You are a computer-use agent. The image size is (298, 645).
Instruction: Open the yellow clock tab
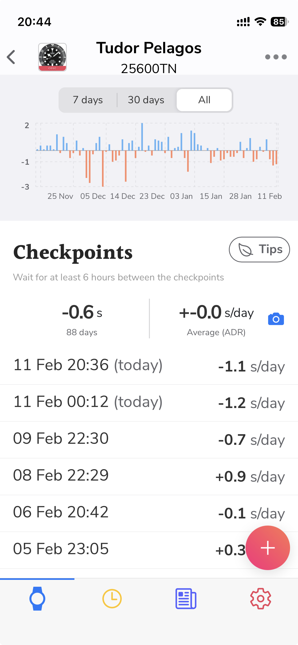pyautogui.click(x=112, y=598)
